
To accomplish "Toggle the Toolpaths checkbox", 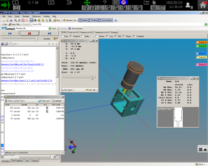I will [x=134, y=36].
